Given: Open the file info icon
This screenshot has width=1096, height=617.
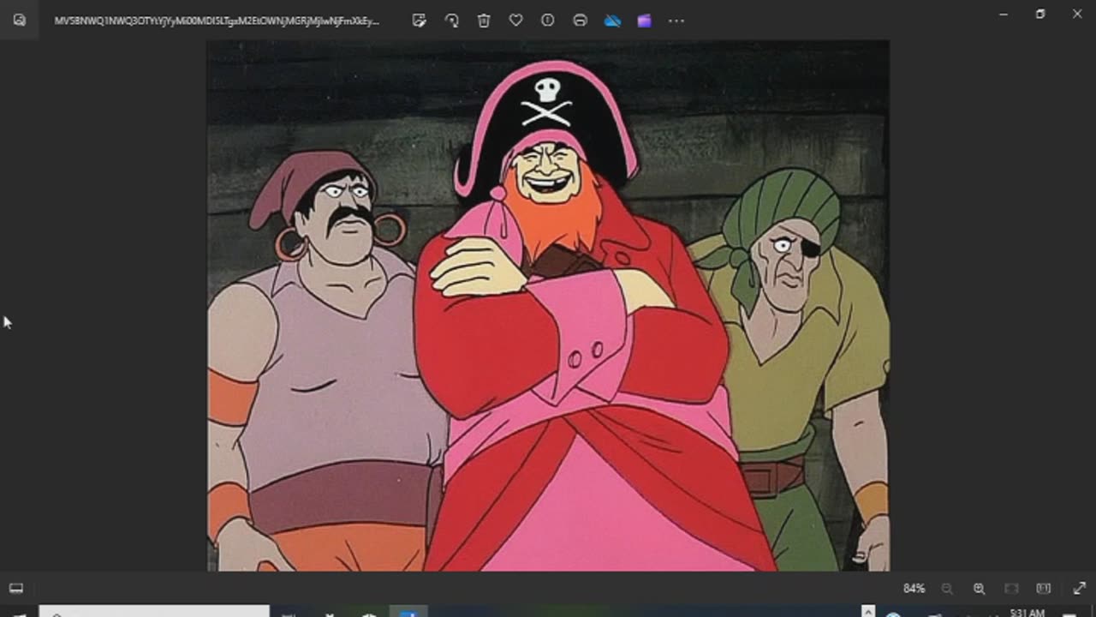Looking at the screenshot, I should click(x=548, y=21).
